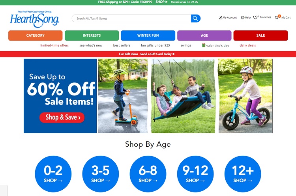
Task: Click the Shop & Save button
Action: (x=62, y=118)
